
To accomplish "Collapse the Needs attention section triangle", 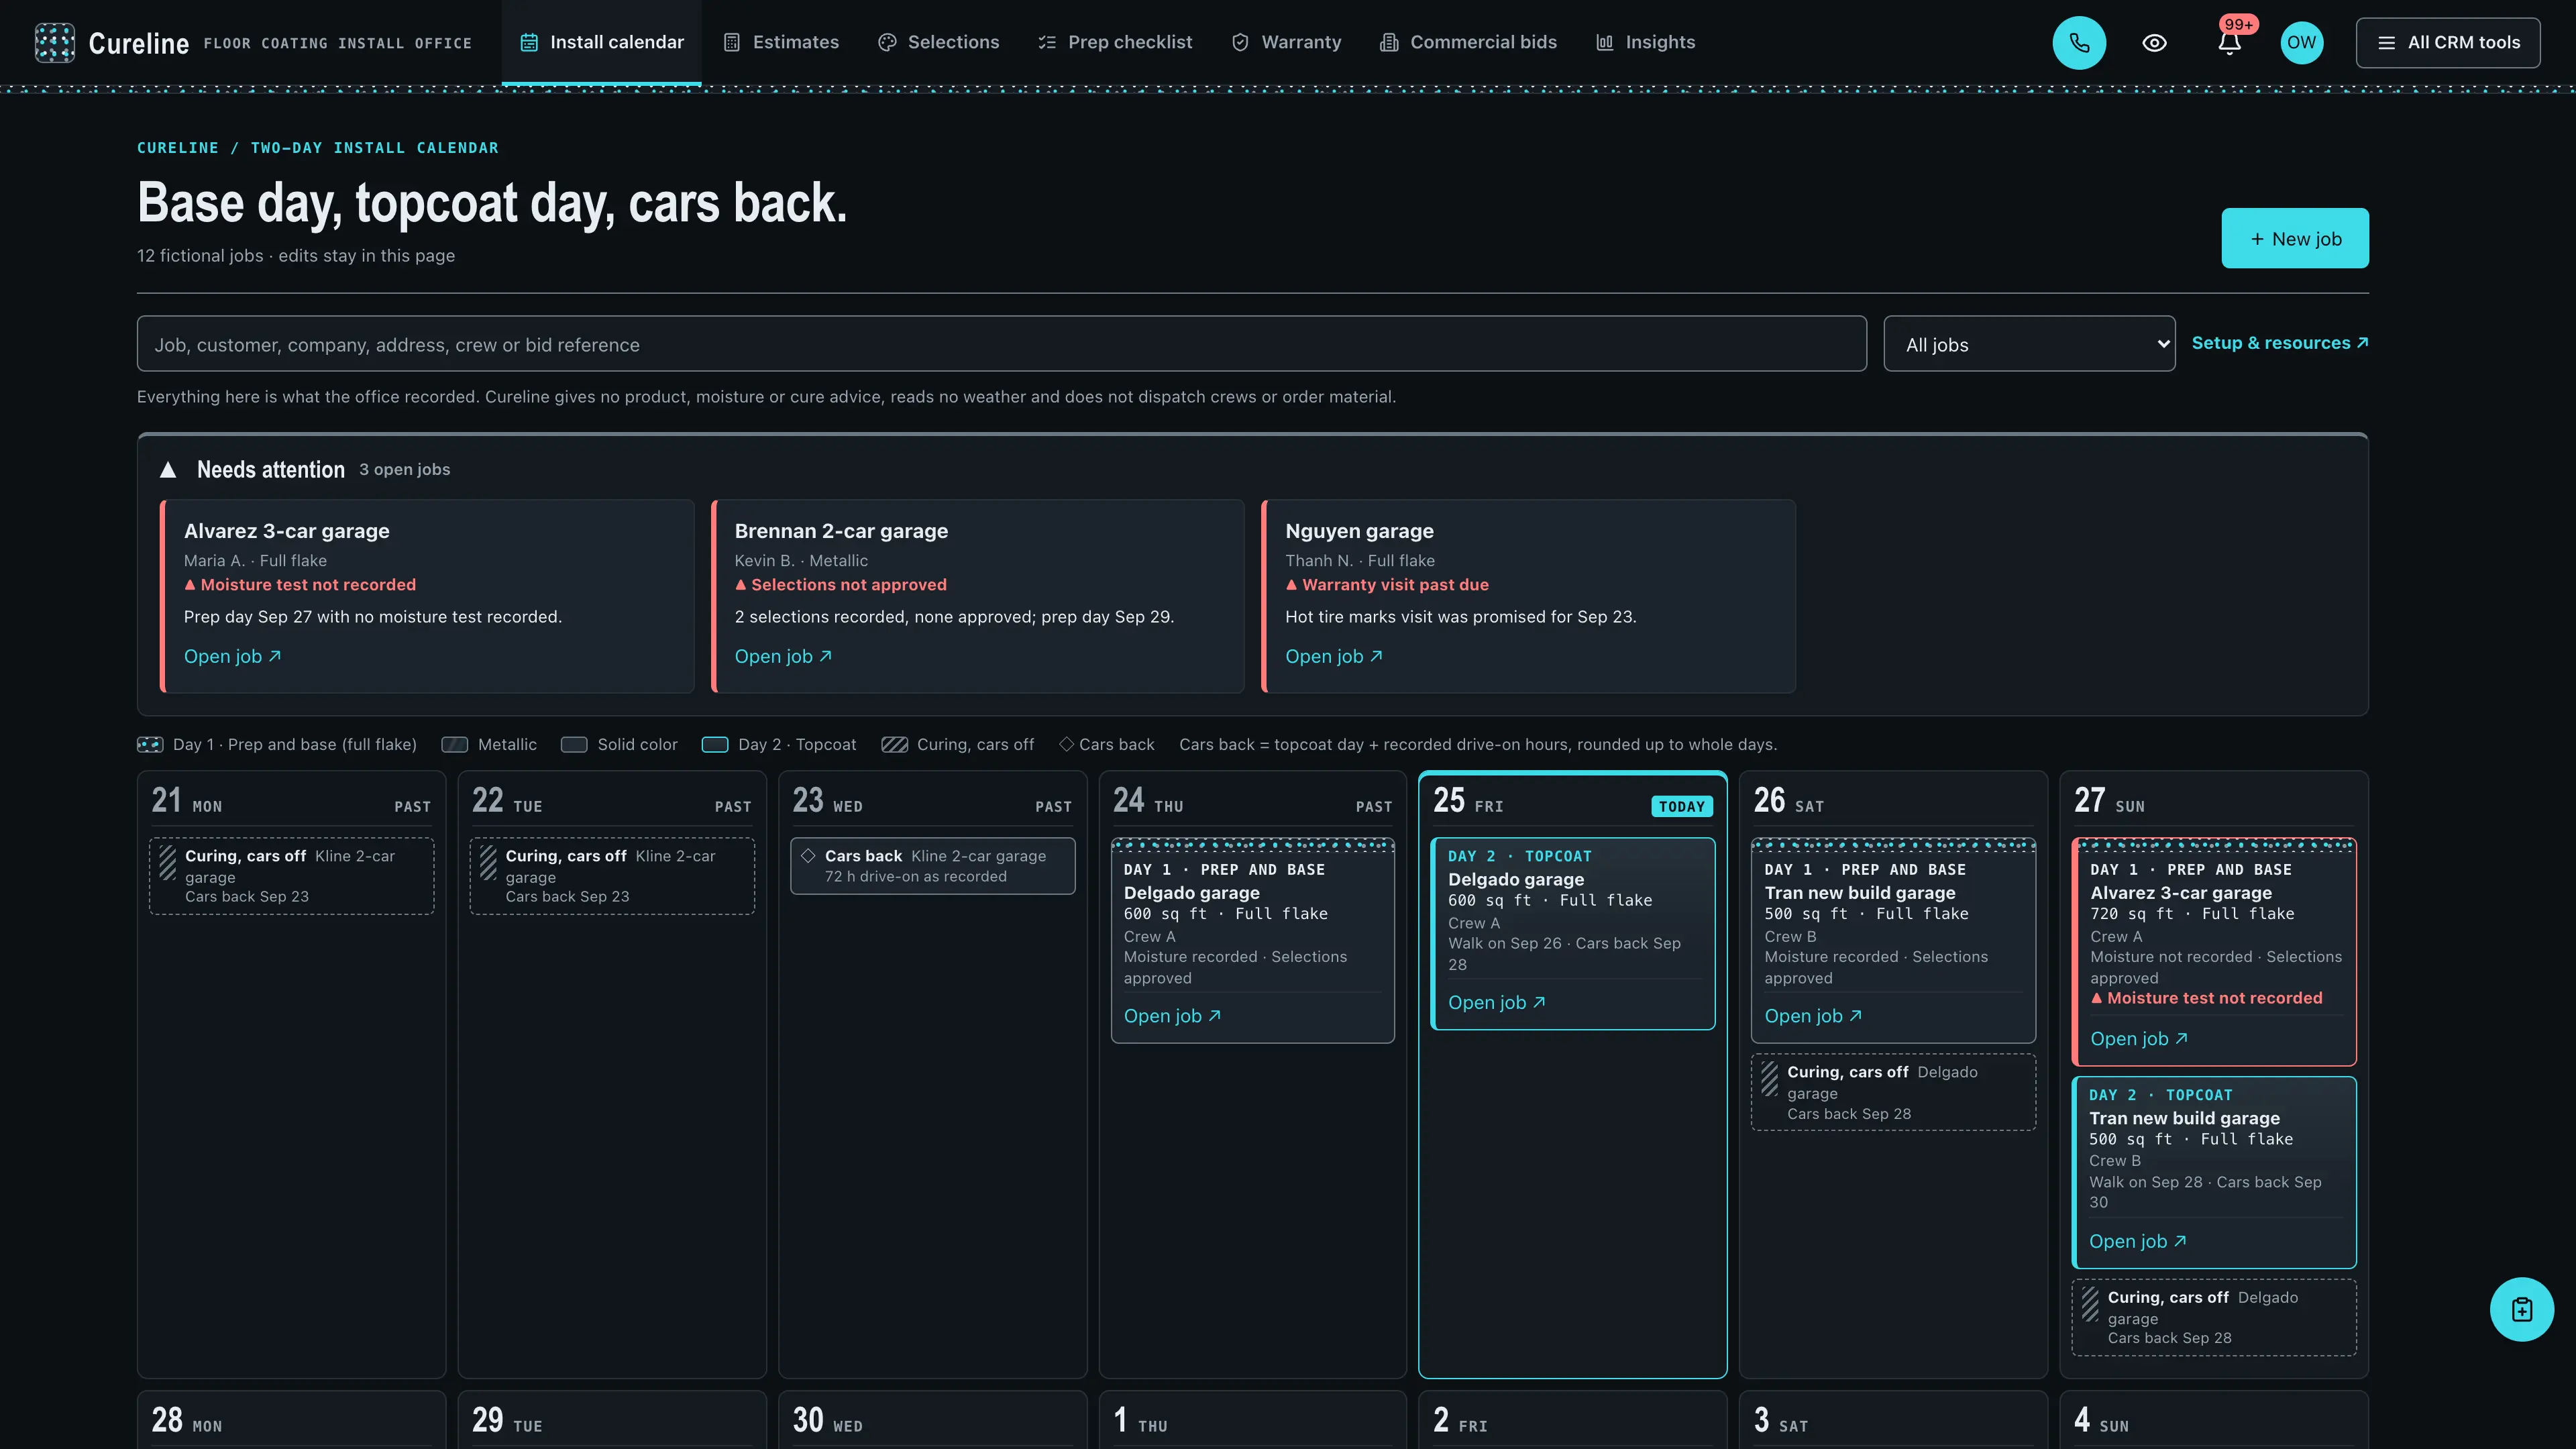I will [168, 469].
